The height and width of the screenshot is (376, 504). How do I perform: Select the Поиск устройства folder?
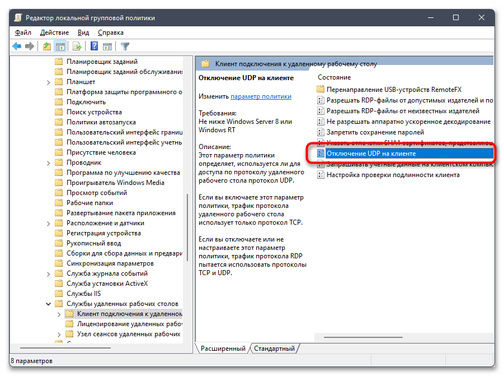[94, 112]
